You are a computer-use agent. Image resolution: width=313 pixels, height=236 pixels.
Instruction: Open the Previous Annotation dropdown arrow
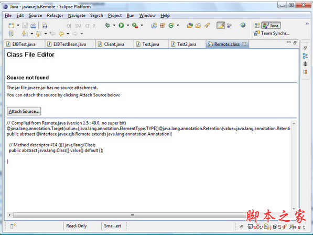46,34
